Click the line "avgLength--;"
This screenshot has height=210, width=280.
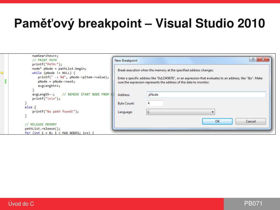tap(43, 94)
